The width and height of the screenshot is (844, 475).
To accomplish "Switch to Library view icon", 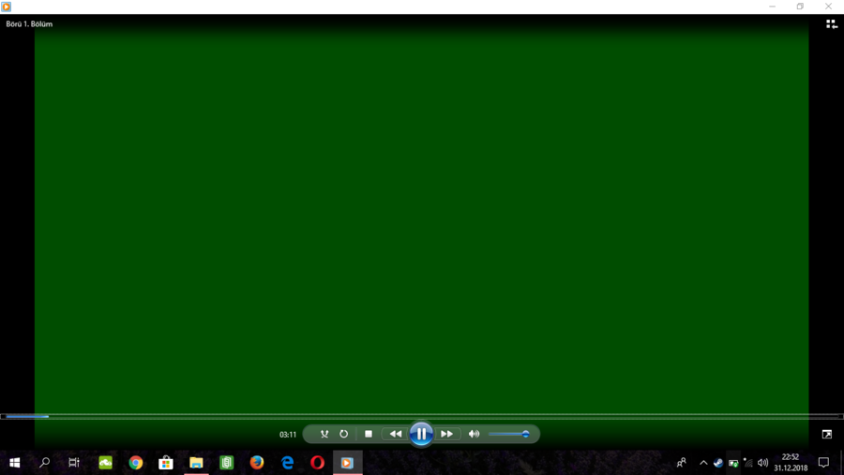I will (831, 24).
